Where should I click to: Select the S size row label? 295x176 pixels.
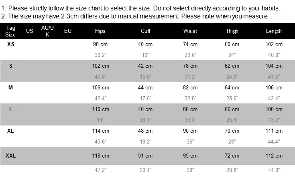click(x=11, y=66)
